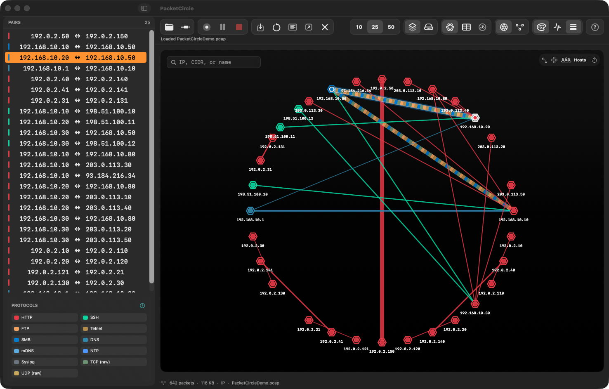Toggle the sidebar panel icon in title bar
Screen dimensions: 609x389
point(144,8)
